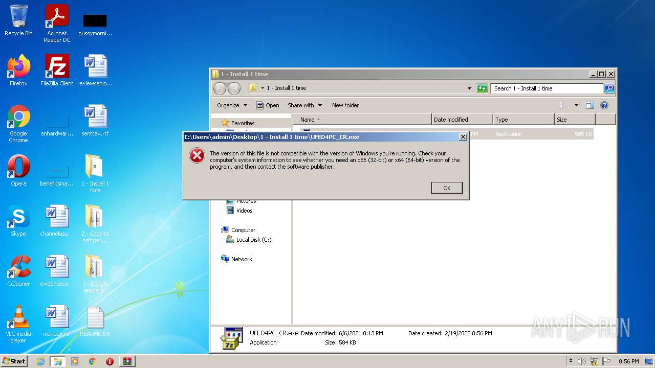
Task: Click the refresh button beside address bar
Action: (x=482, y=88)
